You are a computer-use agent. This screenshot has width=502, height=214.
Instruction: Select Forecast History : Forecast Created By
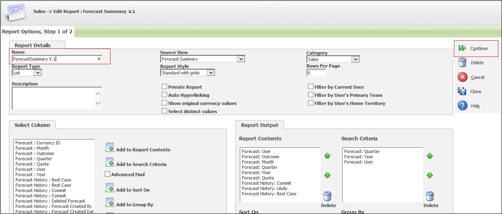53,206
